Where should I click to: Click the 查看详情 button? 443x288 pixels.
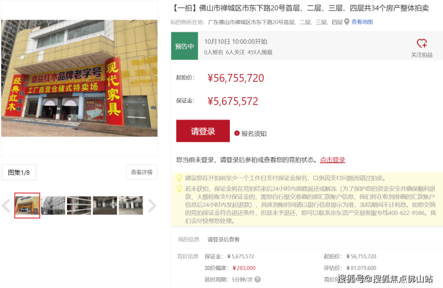pos(141,172)
